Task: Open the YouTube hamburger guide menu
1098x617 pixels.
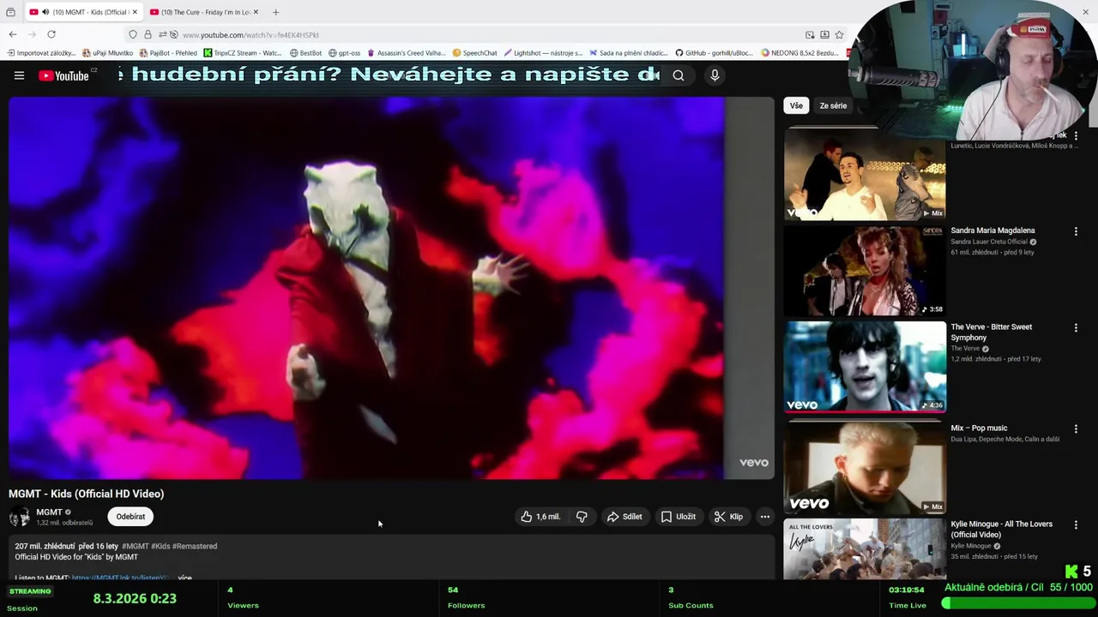Action: 19,75
